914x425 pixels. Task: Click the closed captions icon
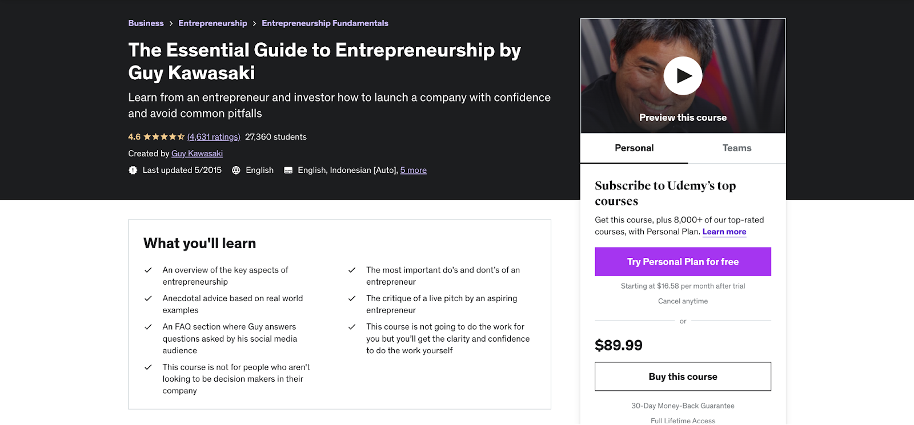point(288,170)
